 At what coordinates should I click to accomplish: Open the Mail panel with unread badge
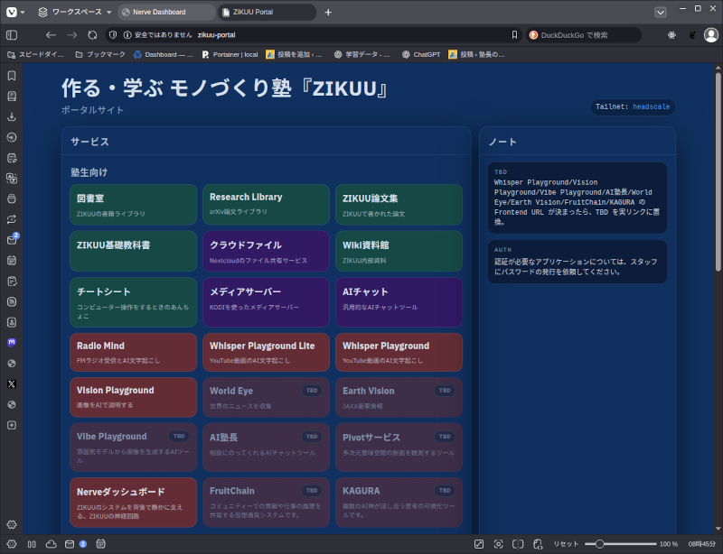[x=12, y=240]
